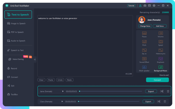The image size is (175, 109).
Task: Click the Change Voice button
Action: (x=145, y=26)
